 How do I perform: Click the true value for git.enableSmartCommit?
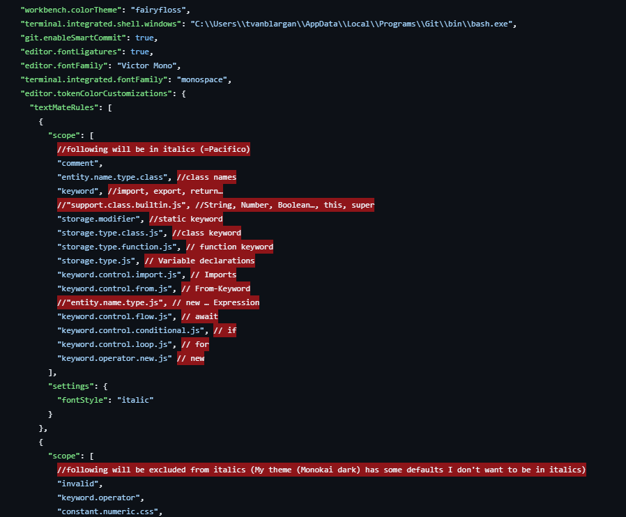pyautogui.click(x=144, y=38)
